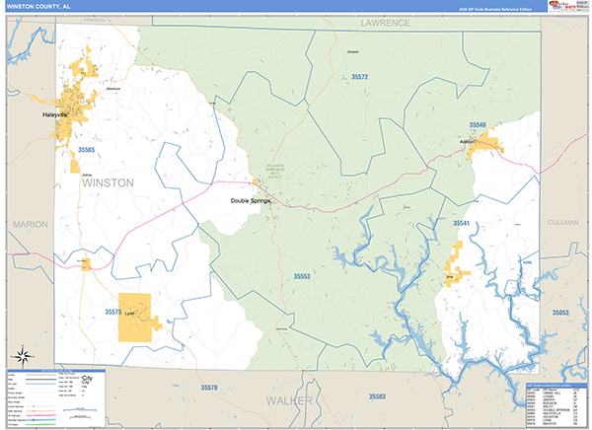Select ZIP code 35572 label
The width and height of the screenshot is (592, 430).
pos(359,77)
